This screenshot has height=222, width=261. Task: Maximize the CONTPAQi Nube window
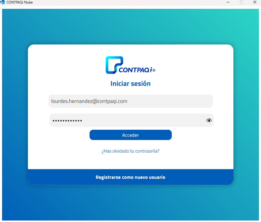pyautogui.click(x=241, y=2)
